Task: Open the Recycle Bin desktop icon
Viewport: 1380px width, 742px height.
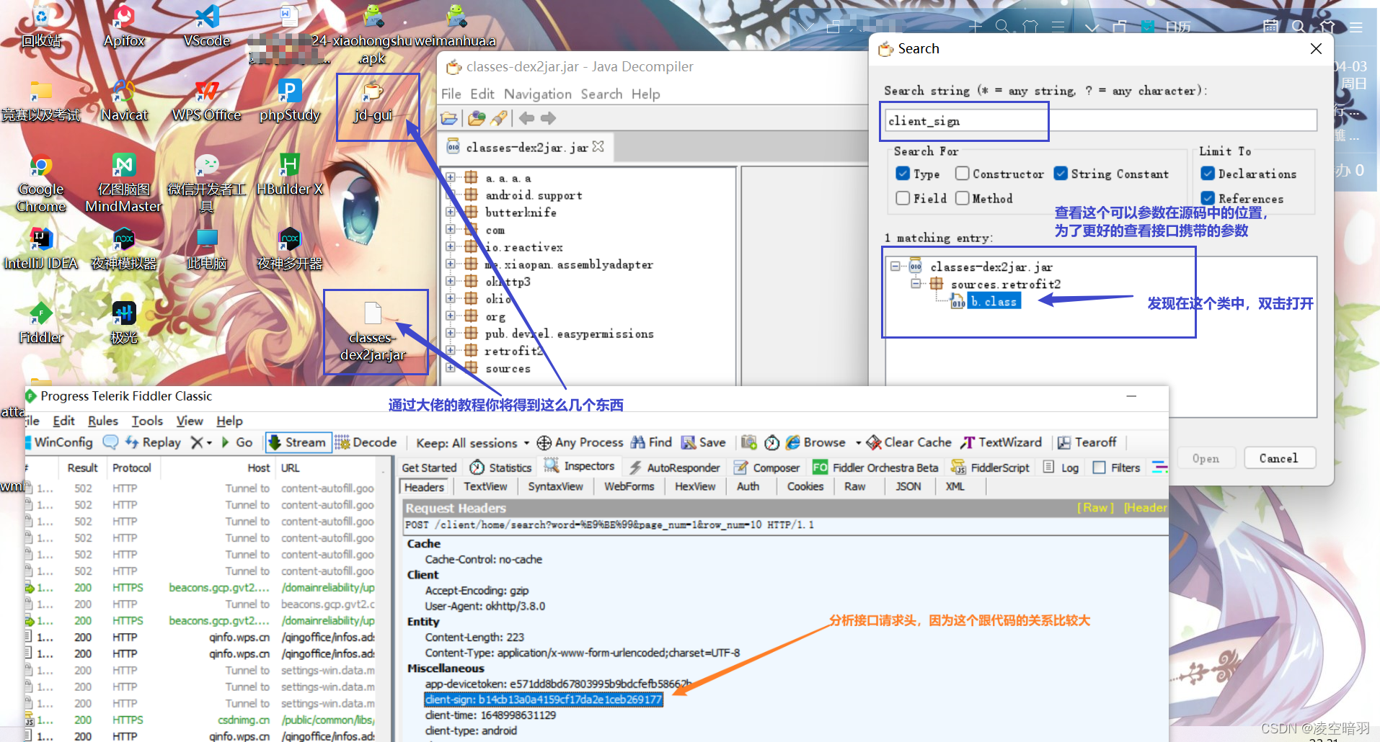Action: pos(41,26)
